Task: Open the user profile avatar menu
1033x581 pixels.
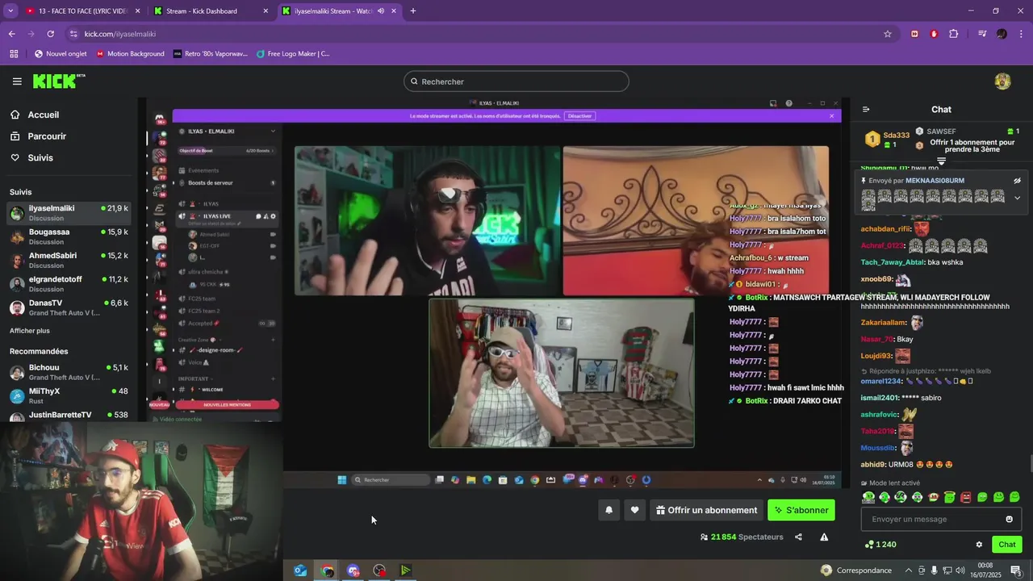Action: (1002, 82)
